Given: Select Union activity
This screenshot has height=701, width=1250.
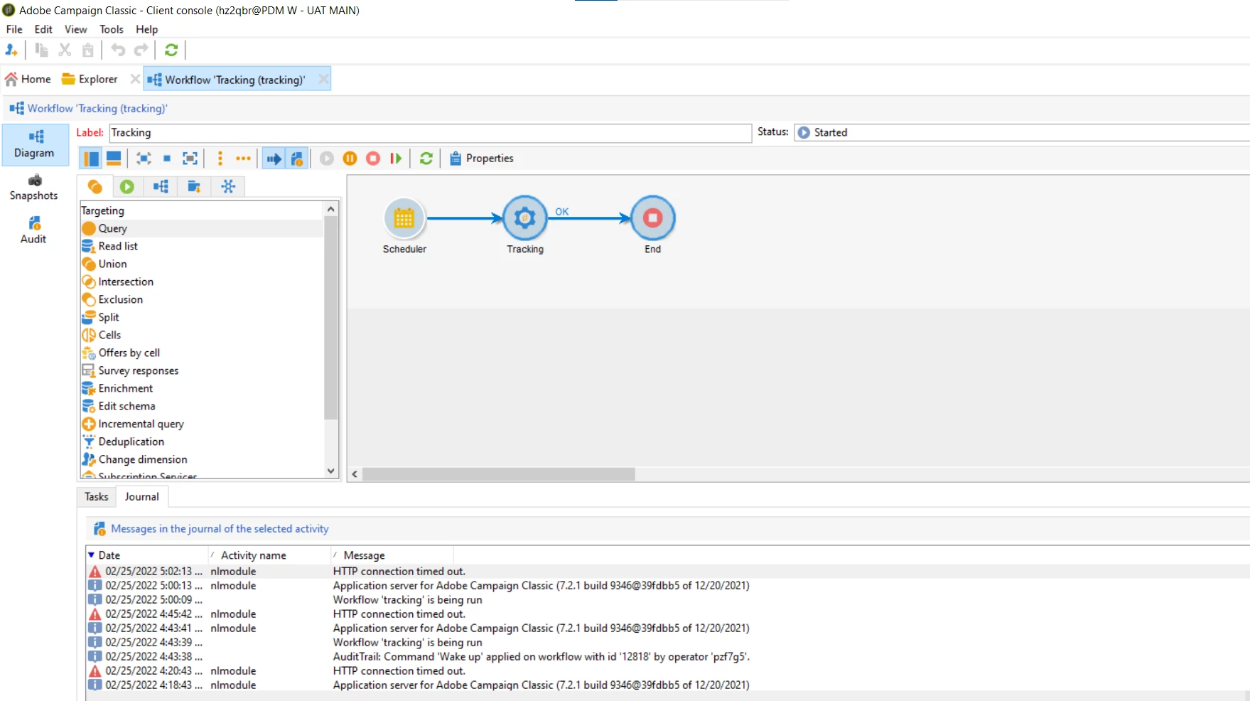Looking at the screenshot, I should click(x=202, y=264).
